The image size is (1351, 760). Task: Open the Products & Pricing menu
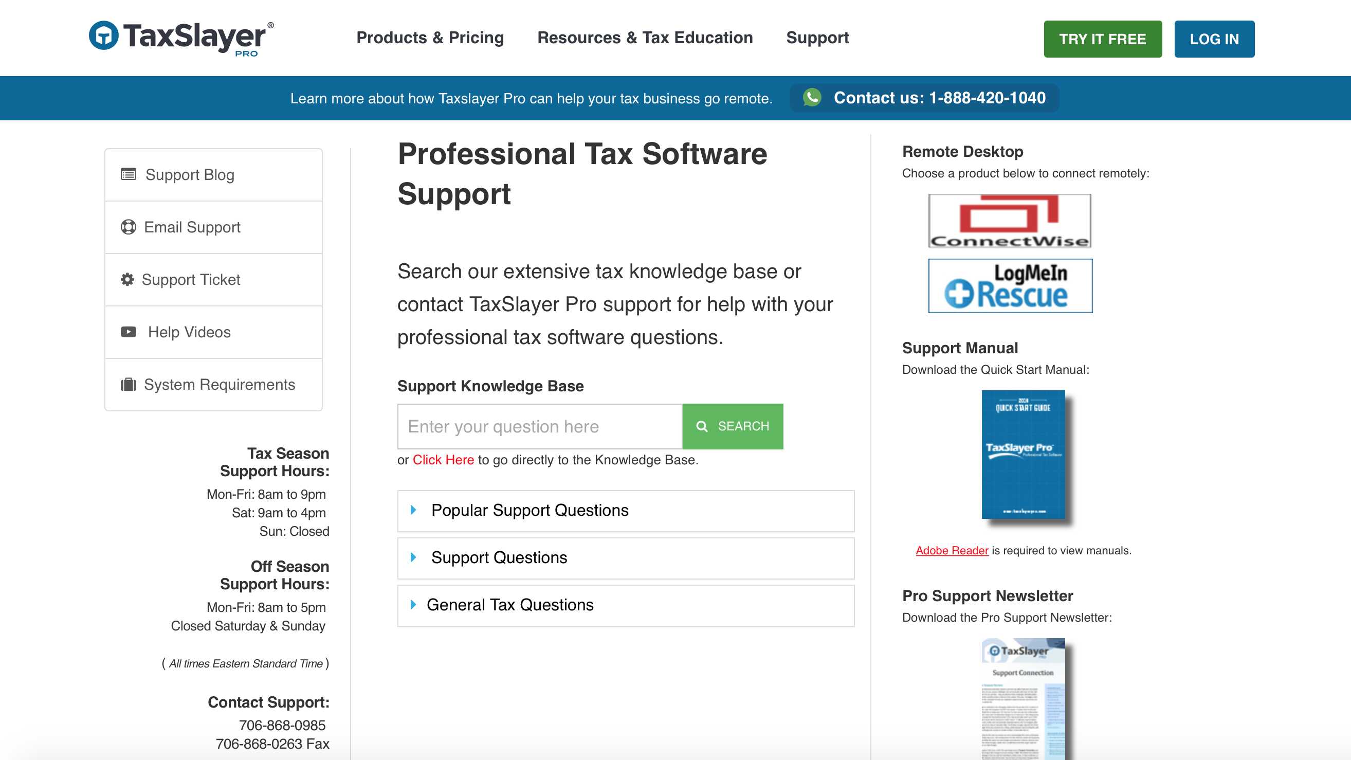(430, 38)
